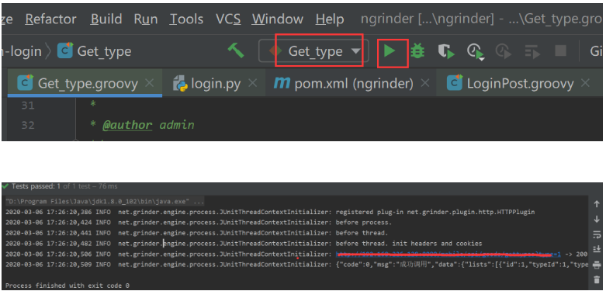Open the redacted URL link in console

click(448, 255)
